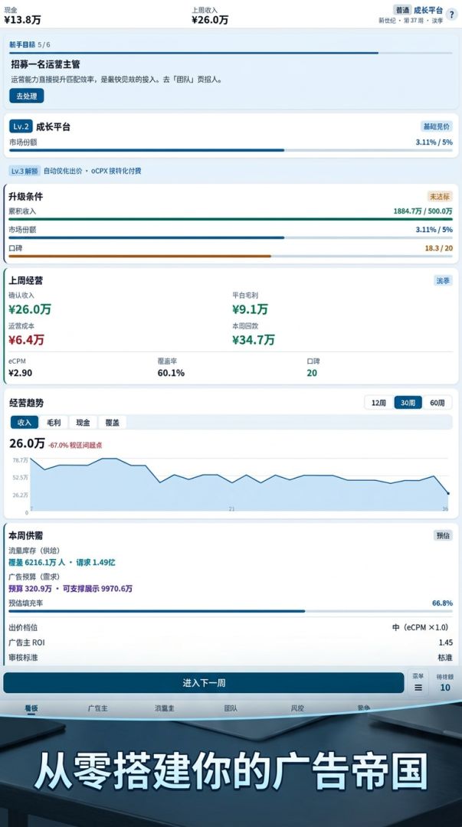Click the -67.0% 较区间起点 label

tap(75, 445)
